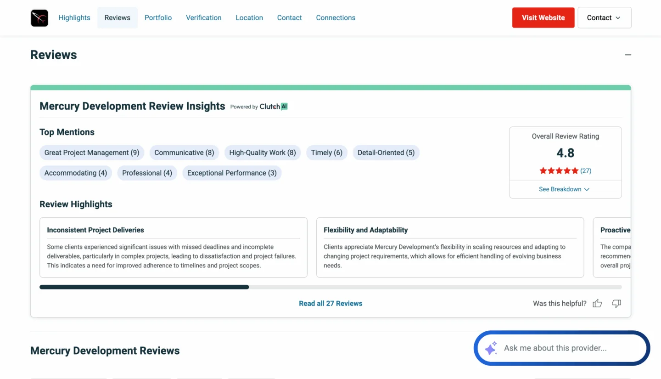Select Accommodating (4) mention tag
The image size is (661, 379).
76,173
